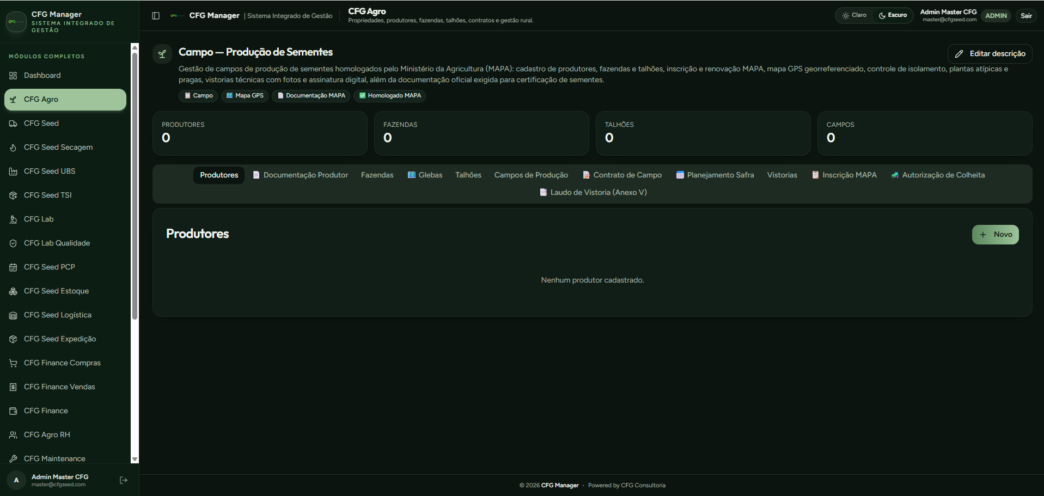
Task: Click the CFG Lab Qualidade shield icon
Action: 13,243
